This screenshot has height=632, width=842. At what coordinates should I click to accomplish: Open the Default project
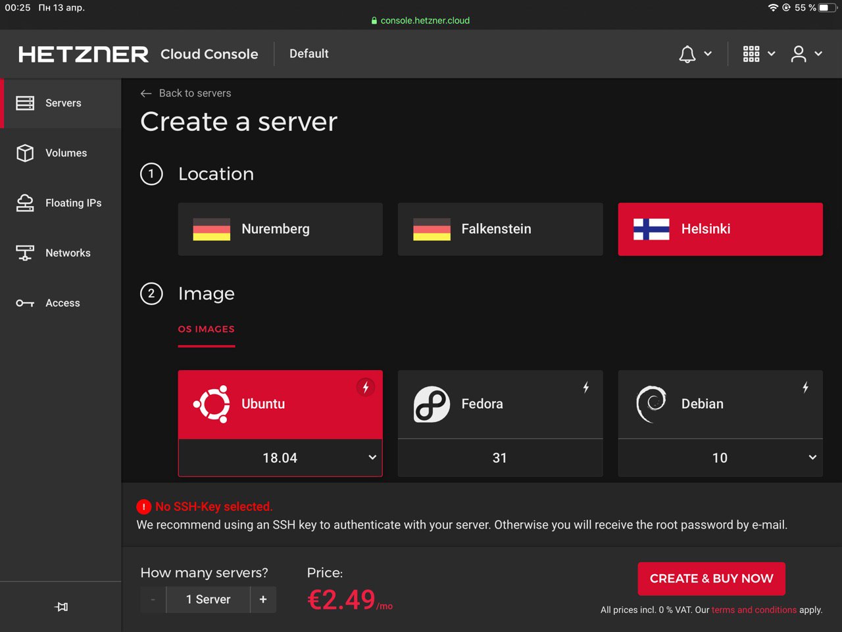click(x=309, y=54)
